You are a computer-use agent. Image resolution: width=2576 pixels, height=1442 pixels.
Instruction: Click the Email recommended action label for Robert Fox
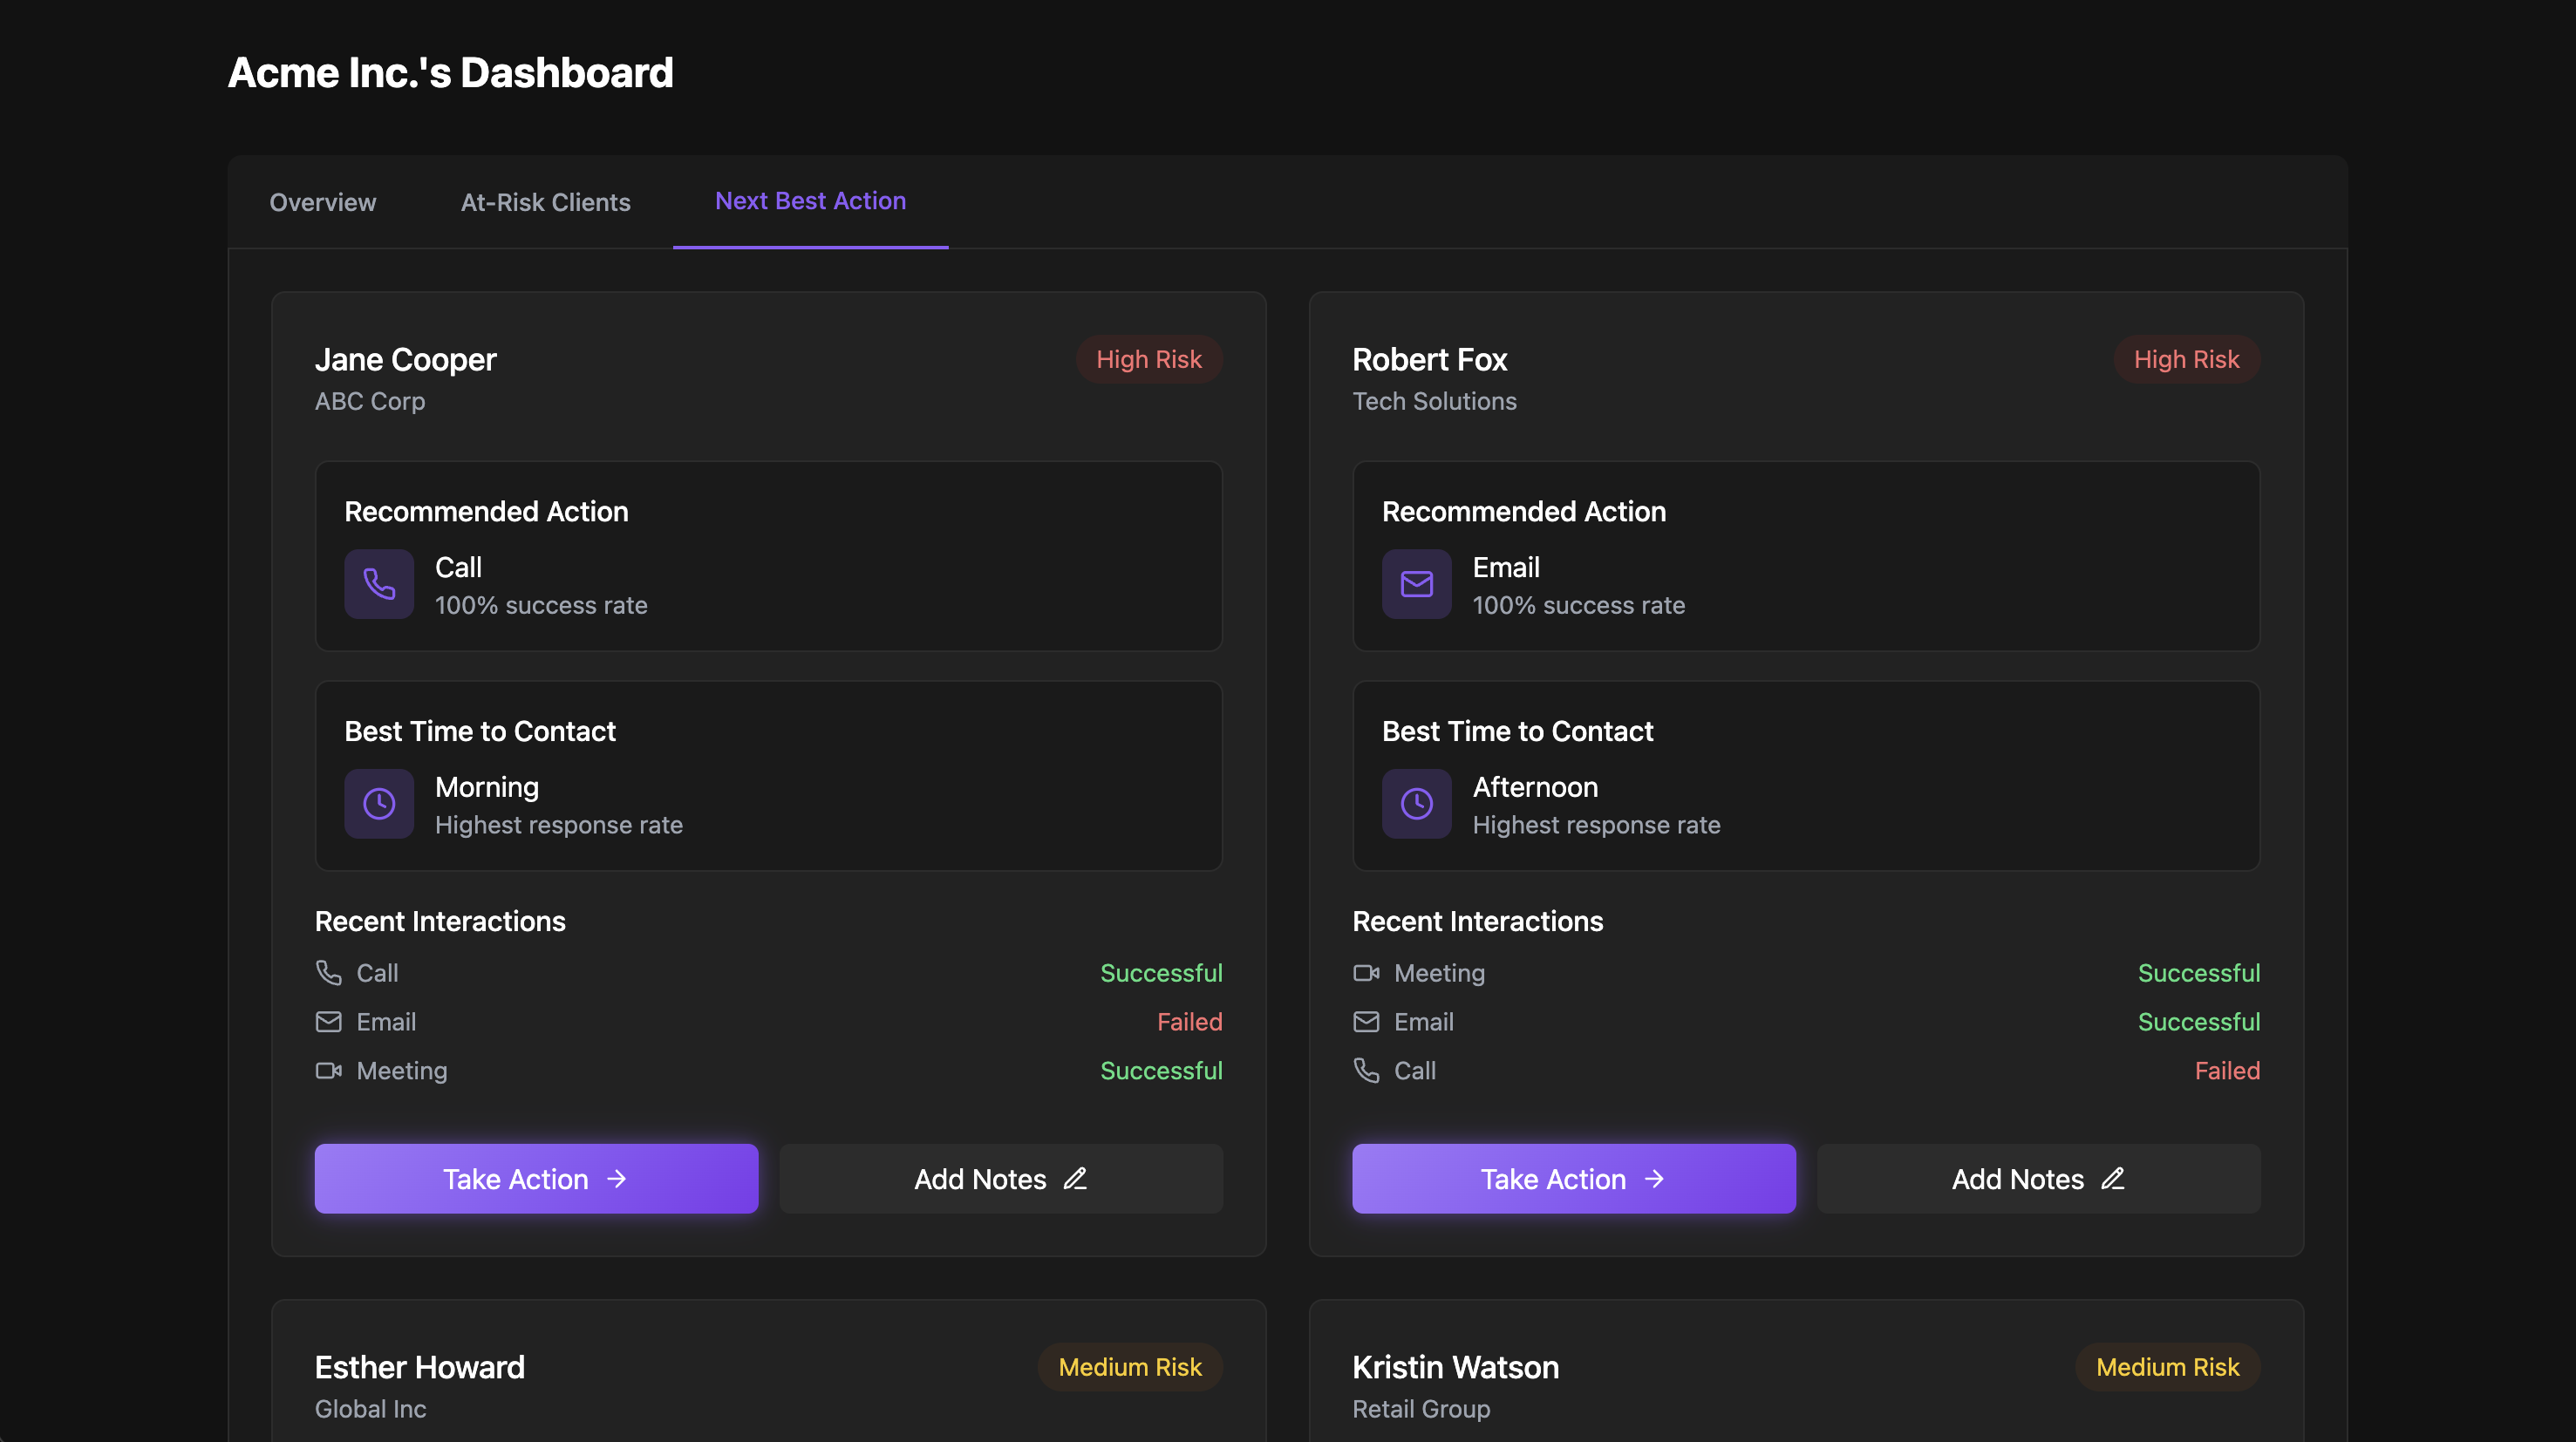point(1506,567)
